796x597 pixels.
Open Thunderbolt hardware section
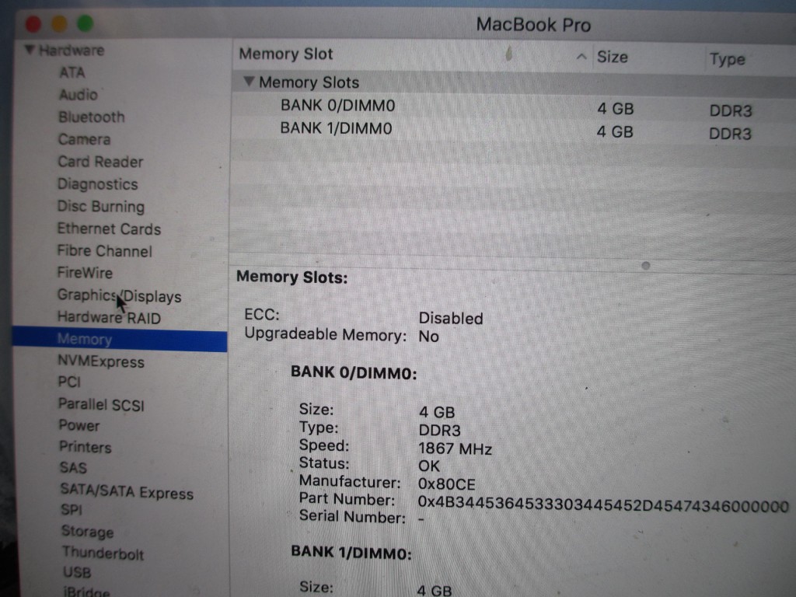click(103, 553)
